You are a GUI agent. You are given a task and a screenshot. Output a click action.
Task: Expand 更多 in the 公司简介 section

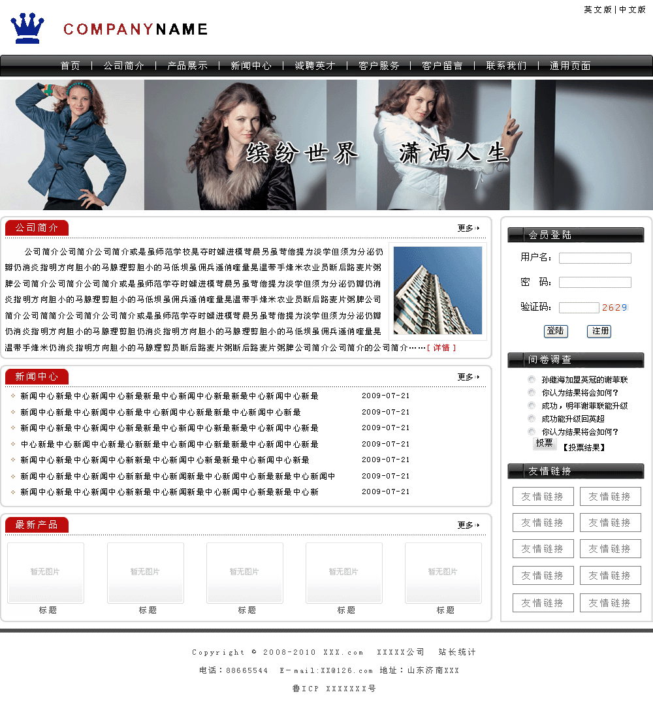pos(468,228)
